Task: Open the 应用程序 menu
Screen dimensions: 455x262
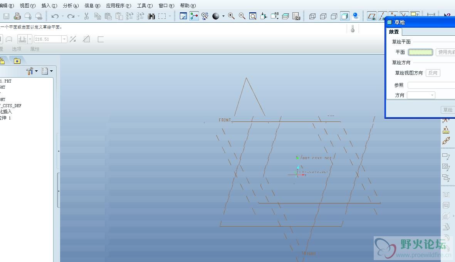Action: tap(118, 5)
